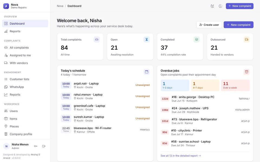Open the clock history icon in header
This screenshot has height=162, width=260.
pyautogui.click(x=220, y=6)
